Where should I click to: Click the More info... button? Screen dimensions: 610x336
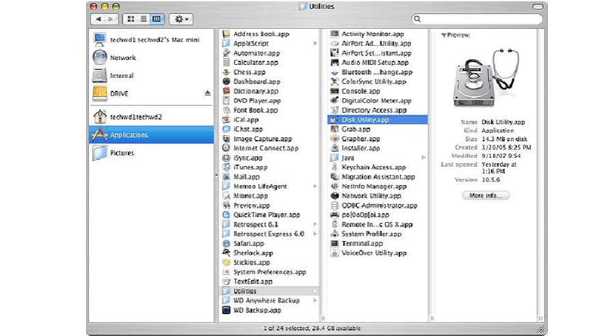(485, 195)
